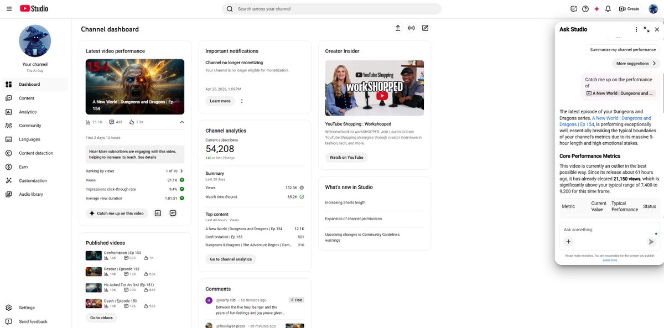
Task: Click Summarize my channel performance suggestion
Action: point(622,49)
